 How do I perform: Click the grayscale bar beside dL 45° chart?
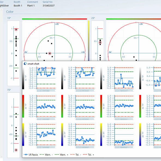point(101,78)
